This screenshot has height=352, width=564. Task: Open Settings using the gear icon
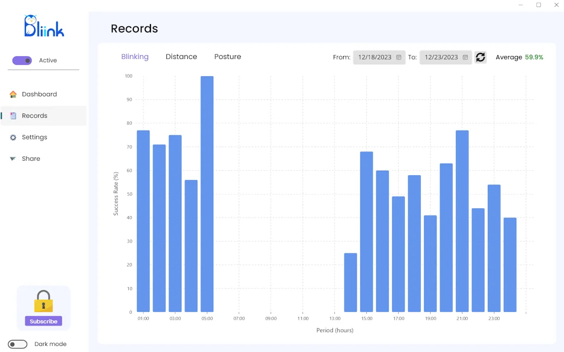point(13,137)
